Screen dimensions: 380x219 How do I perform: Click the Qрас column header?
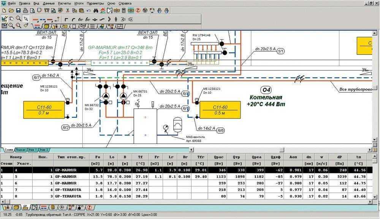(218, 157)
